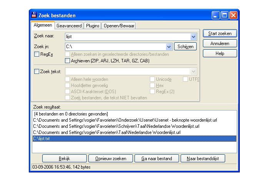Expand the Zoek in dropdown arrow
The height and width of the screenshot is (184, 269).
click(169, 47)
